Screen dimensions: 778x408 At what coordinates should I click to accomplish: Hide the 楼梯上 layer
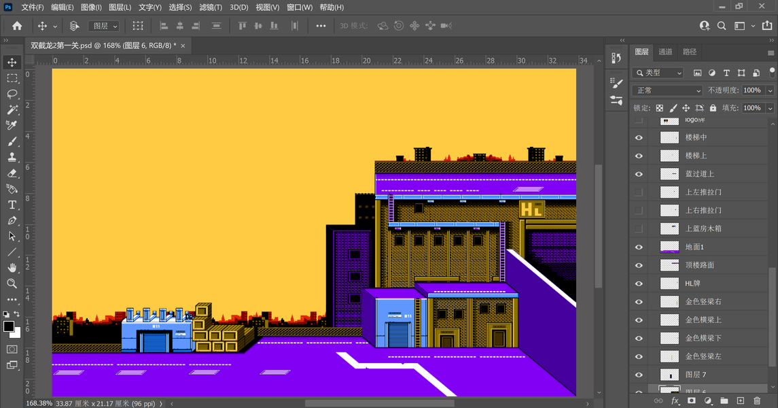click(x=639, y=156)
